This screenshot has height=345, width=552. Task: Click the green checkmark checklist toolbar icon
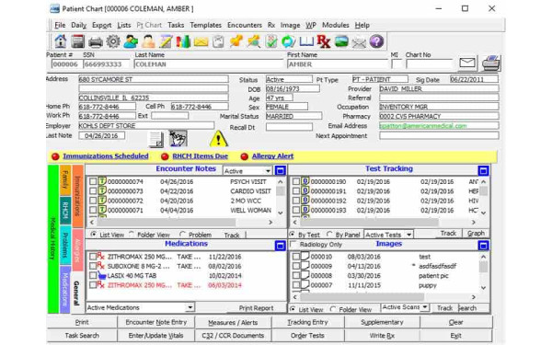click(x=271, y=41)
